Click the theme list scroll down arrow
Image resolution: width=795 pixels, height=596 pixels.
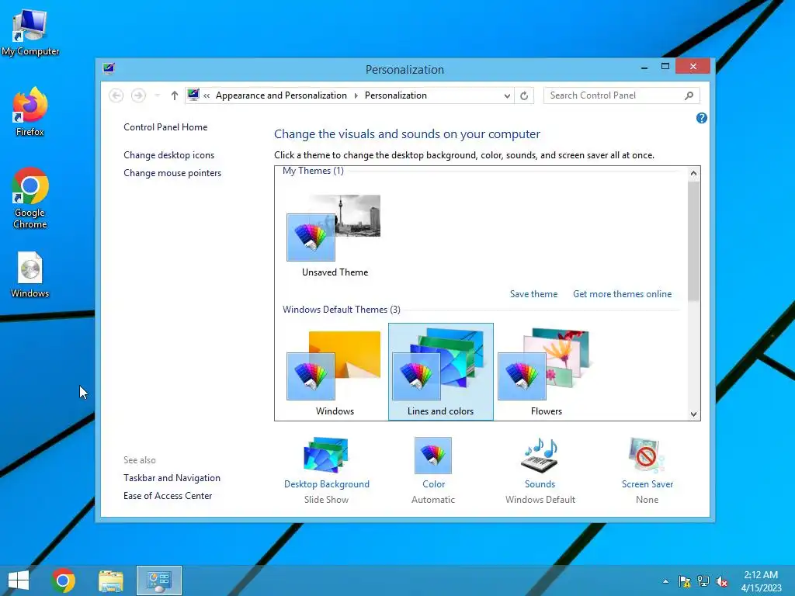coord(693,414)
